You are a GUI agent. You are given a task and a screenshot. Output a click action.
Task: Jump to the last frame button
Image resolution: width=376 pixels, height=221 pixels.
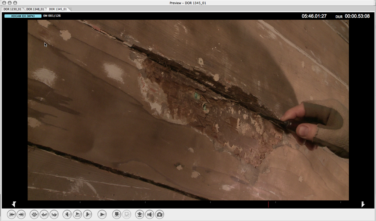coord(21,214)
